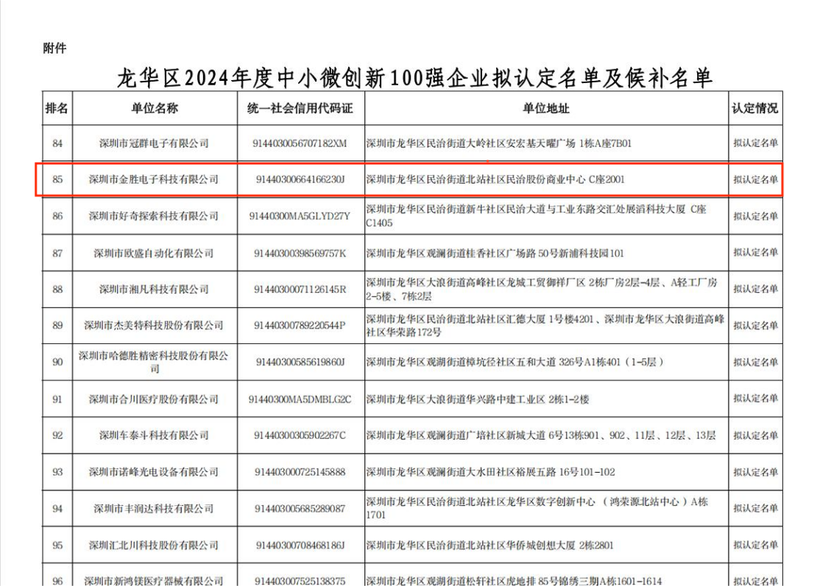
Task: Click the address ending in C座2001
Action: [x=495, y=179]
